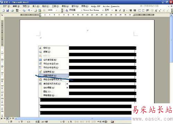Open the View (视图) menu
This screenshot has width=173, height=124.
[x=26, y=6]
